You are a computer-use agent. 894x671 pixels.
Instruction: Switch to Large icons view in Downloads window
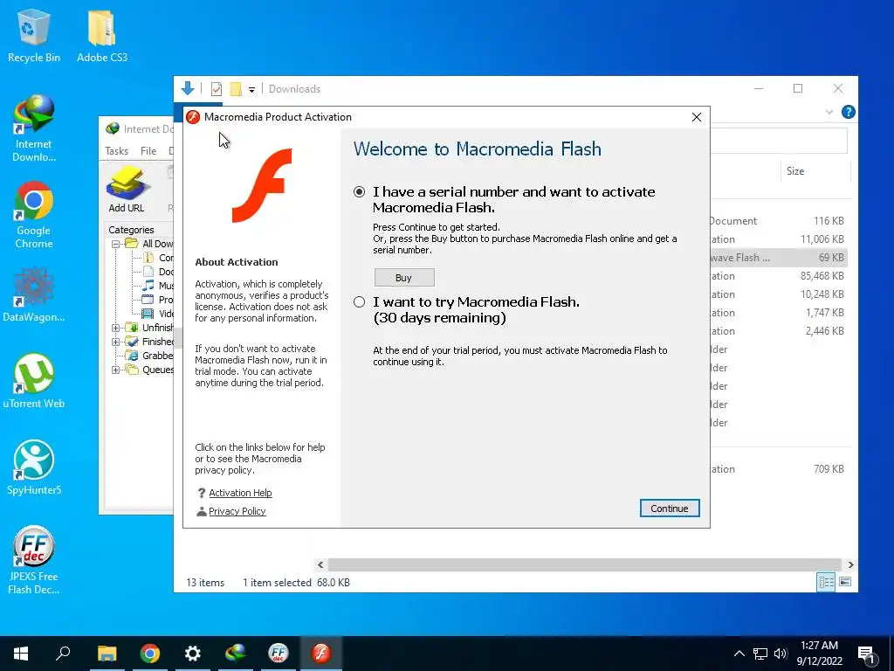pos(845,582)
